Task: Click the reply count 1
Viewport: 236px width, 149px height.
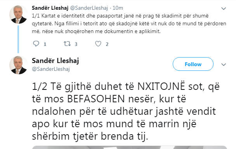Action: tap(45, 44)
